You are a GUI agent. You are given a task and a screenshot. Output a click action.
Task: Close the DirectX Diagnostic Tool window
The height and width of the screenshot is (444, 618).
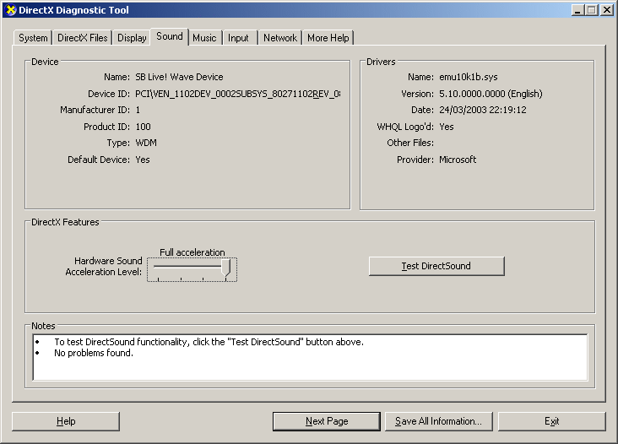click(x=606, y=10)
